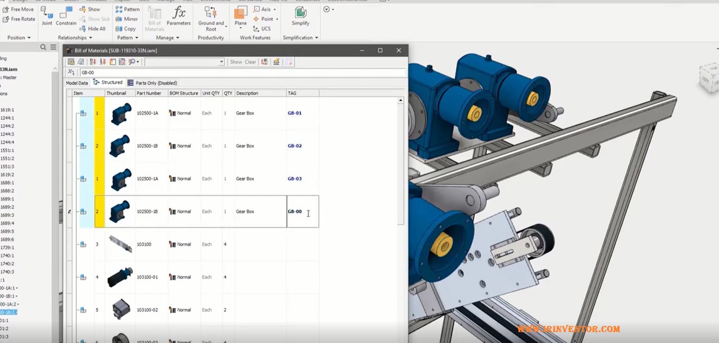Click the BOM find magnifier icon

point(132,62)
